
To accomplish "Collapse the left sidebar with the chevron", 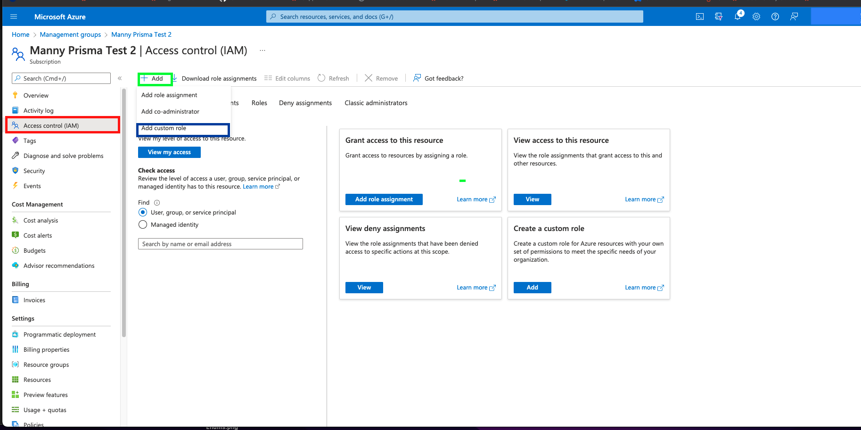I will [120, 78].
